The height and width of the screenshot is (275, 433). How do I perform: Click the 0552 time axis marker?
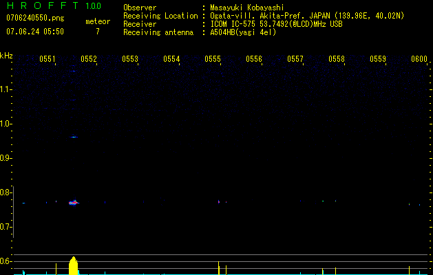tap(89, 59)
